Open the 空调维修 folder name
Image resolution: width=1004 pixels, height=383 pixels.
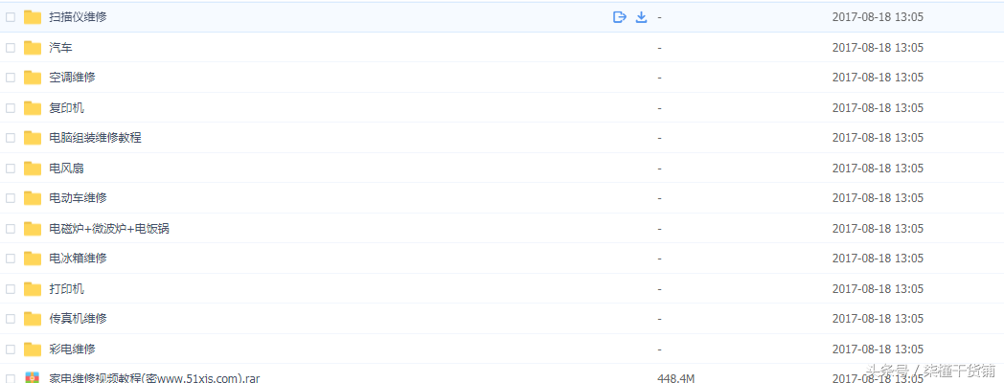[x=73, y=78]
